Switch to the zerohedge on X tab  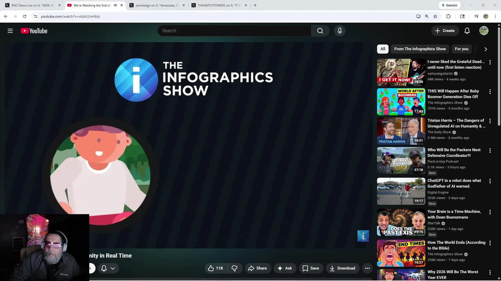157,5
